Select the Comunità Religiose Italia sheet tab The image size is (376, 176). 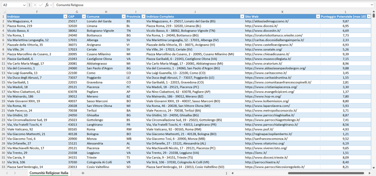coord(48,173)
